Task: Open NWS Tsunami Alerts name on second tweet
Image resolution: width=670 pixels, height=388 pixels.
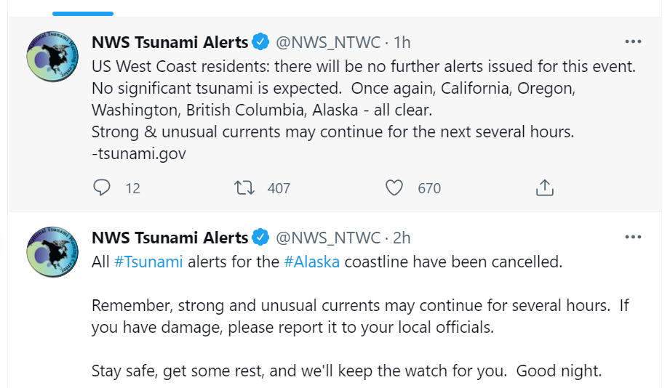Action: pos(170,238)
